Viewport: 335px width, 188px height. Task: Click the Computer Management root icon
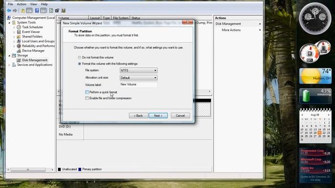point(9,18)
